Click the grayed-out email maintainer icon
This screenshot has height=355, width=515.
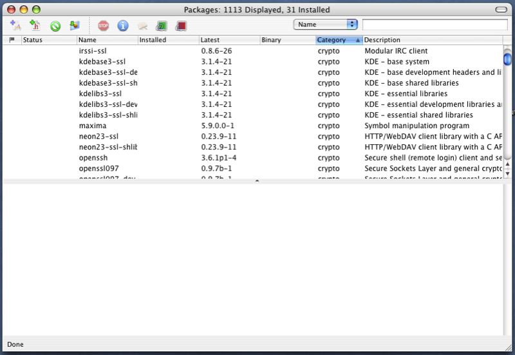[x=142, y=26]
